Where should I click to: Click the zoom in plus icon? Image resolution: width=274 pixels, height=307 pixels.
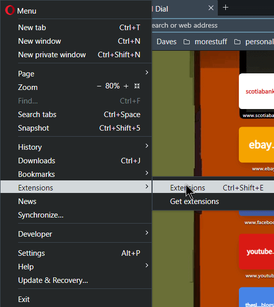pos(126,86)
